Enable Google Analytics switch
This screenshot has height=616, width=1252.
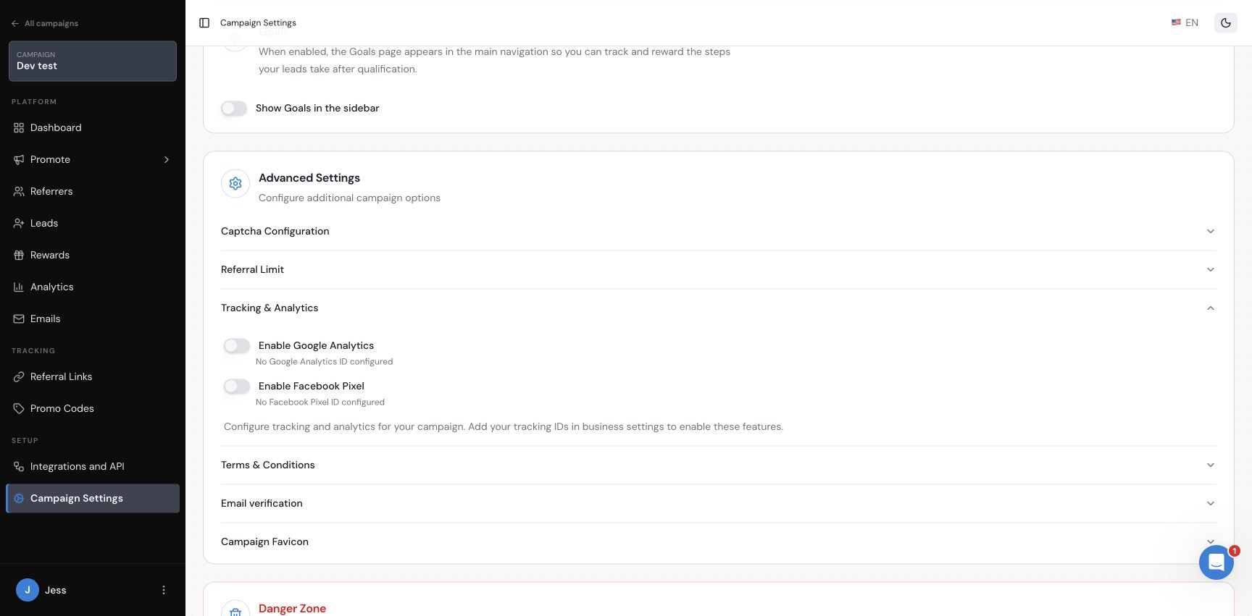237,346
